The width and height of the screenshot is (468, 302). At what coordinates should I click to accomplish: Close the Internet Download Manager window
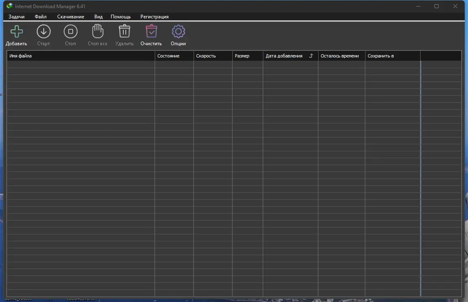coord(455,6)
